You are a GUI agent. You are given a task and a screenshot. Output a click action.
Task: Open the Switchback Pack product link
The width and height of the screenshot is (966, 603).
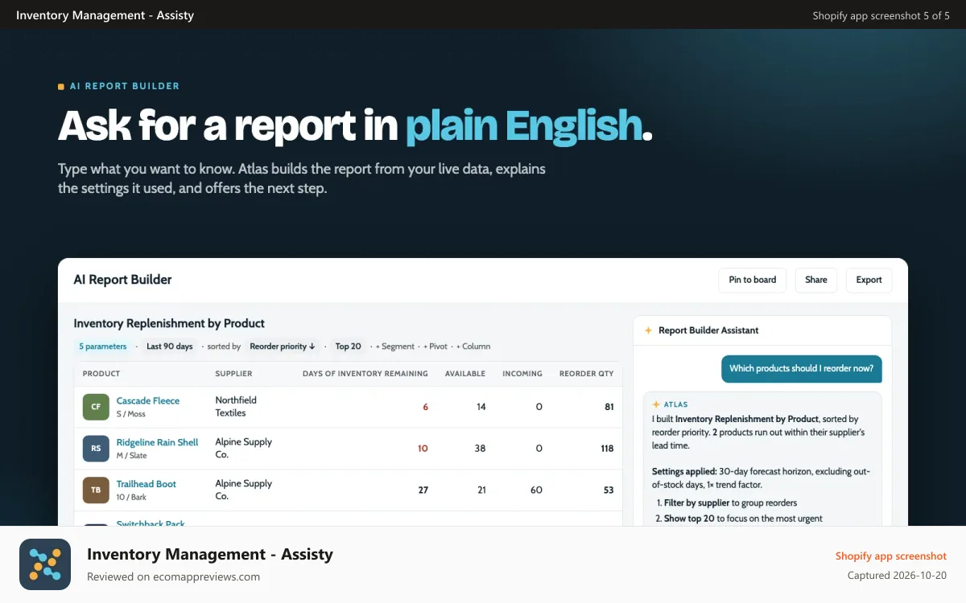(151, 523)
